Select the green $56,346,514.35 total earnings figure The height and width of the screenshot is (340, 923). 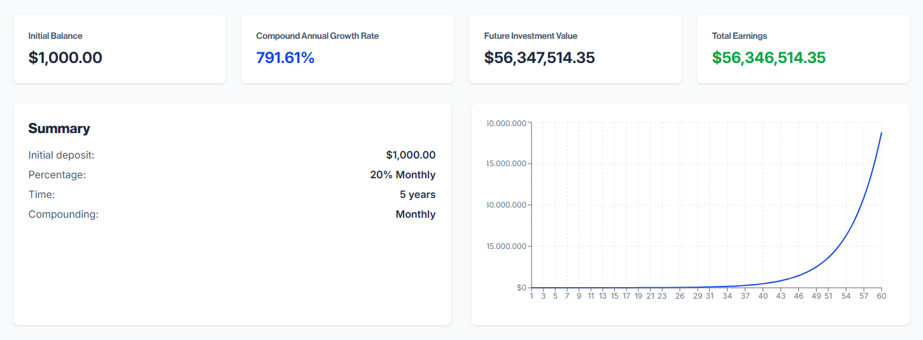point(768,58)
